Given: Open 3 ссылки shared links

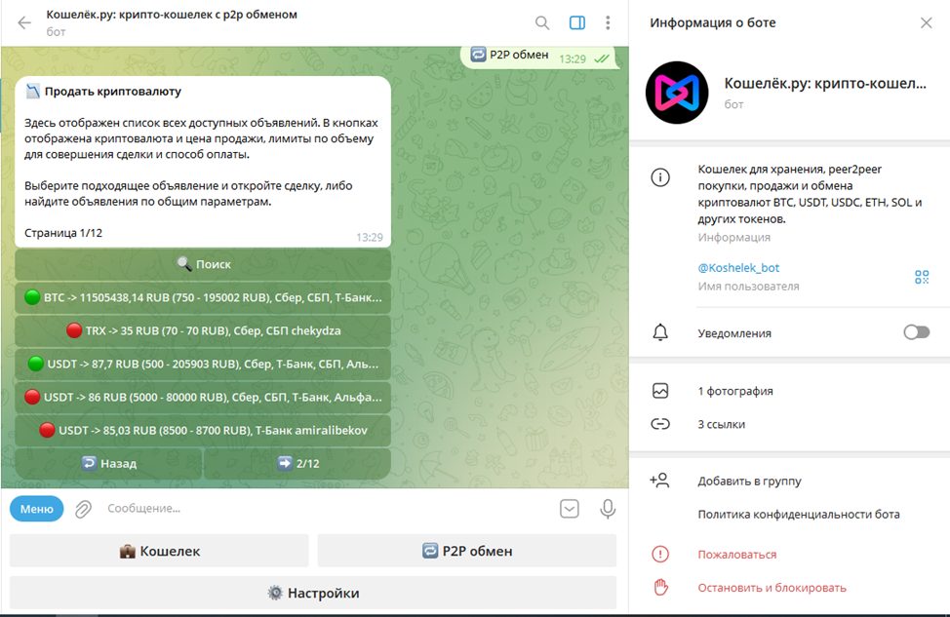Looking at the screenshot, I should [x=721, y=424].
